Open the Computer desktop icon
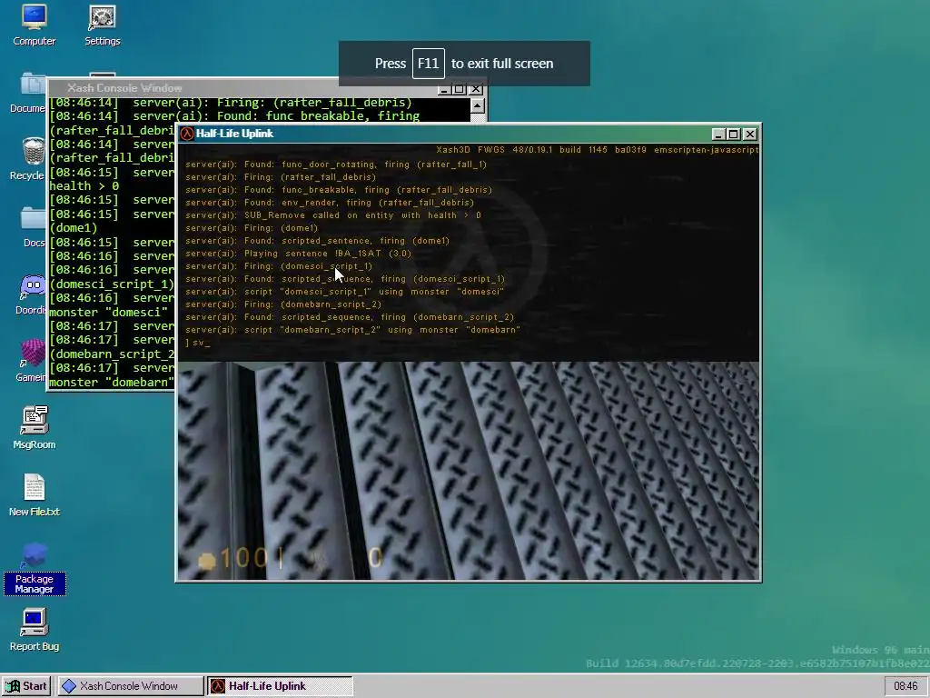The image size is (930, 698). point(34,25)
